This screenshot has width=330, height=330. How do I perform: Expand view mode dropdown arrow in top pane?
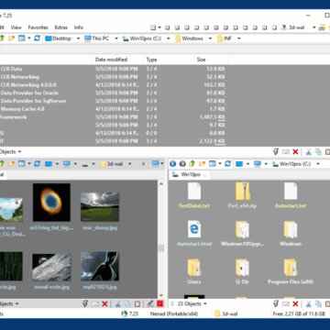pyautogui.click(x=29, y=38)
